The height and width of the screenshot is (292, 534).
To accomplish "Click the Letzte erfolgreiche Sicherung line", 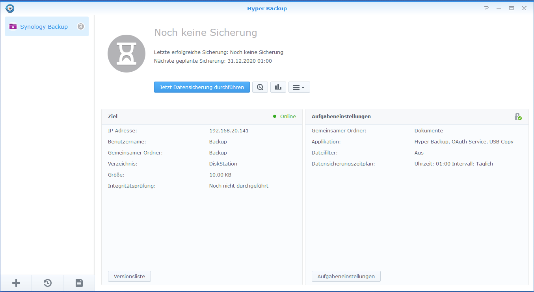I will pos(219,52).
